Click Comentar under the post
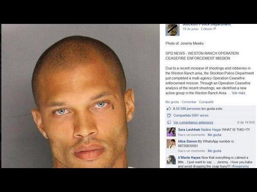 coord(189,102)
